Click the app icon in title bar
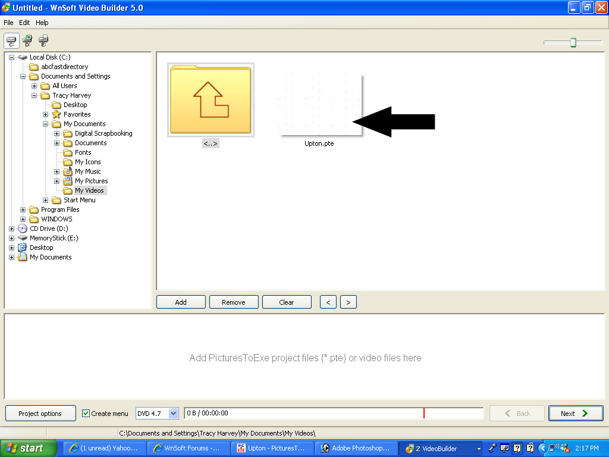 [x=6, y=7]
